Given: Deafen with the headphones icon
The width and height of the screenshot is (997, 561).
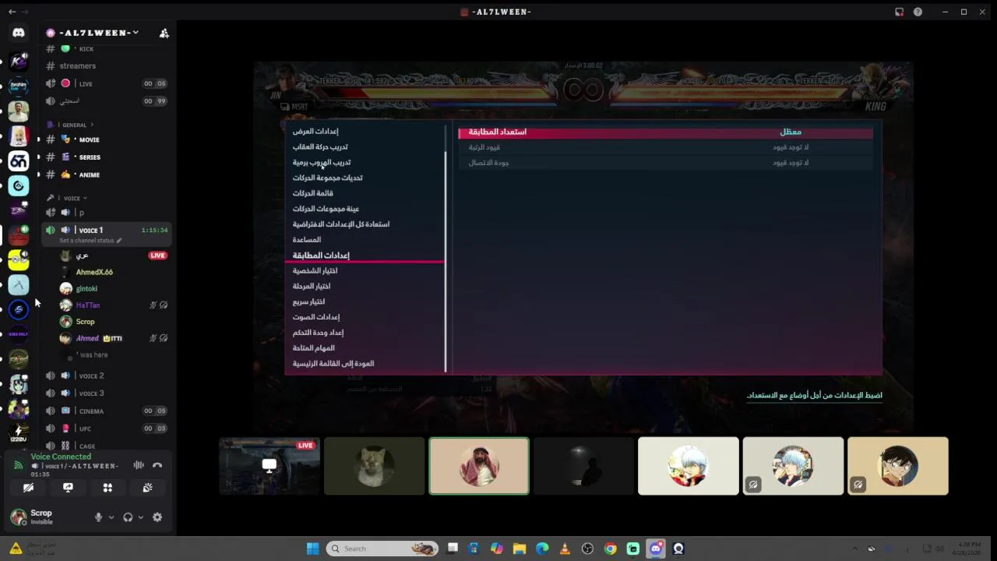Looking at the screenshot, I should pyautogui.click(x=128, y=517).
